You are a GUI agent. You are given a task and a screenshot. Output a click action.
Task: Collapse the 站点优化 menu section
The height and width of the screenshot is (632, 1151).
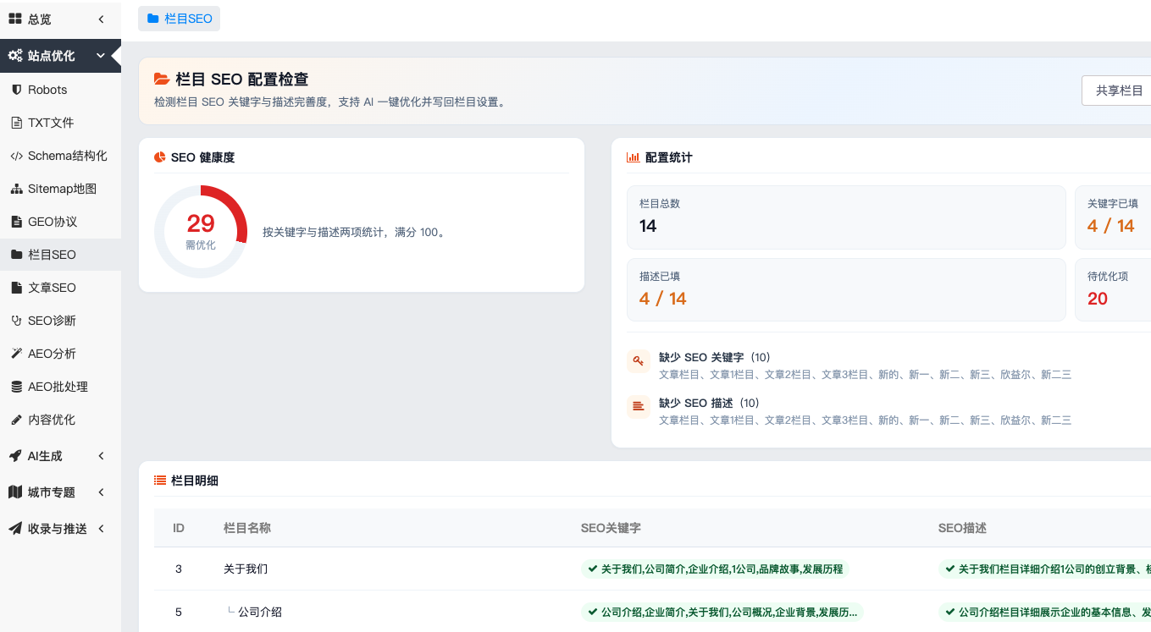[x=60, y=56]
